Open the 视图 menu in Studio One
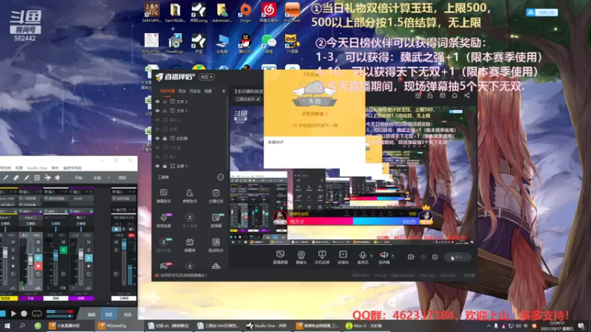The width and height of the screenshot is (591, 332). click(x=19, y=168)
